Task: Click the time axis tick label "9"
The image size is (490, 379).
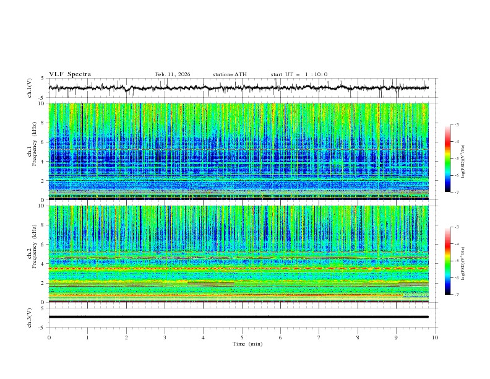Action: click(x=396, y=338)
